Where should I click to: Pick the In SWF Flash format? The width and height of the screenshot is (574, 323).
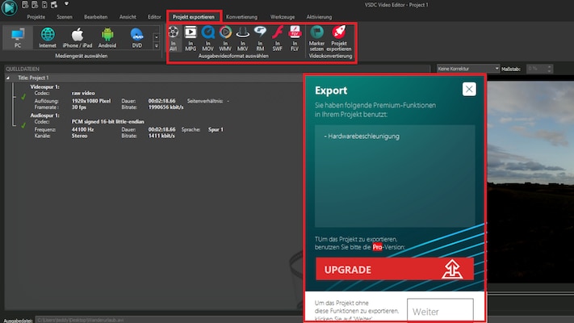(x=278, y=38)
